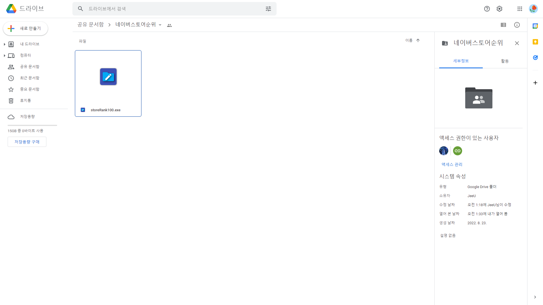
Task: Expand the 내 드라이브 tree
Action: coord(5,44)
